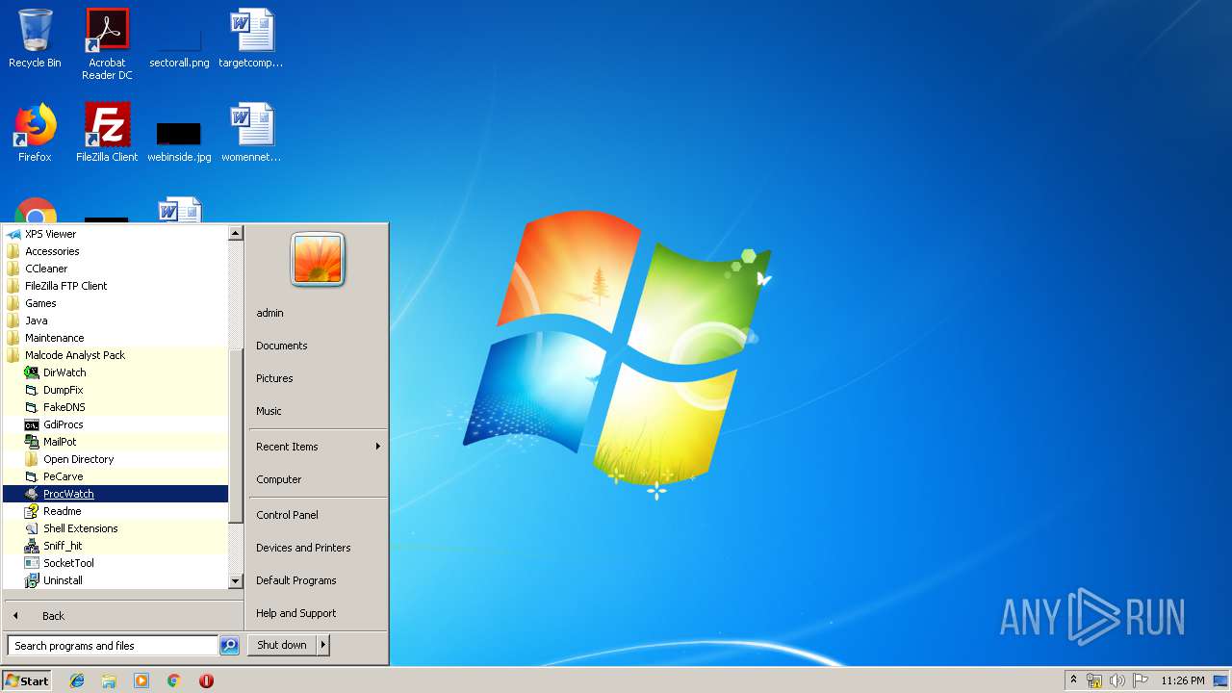Click the Start button
Viewport: 1232px width, 693px height.
27,680
